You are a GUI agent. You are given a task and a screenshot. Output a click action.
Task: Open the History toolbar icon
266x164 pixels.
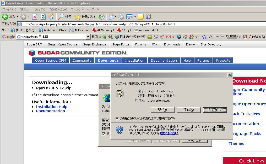(101, 17)
